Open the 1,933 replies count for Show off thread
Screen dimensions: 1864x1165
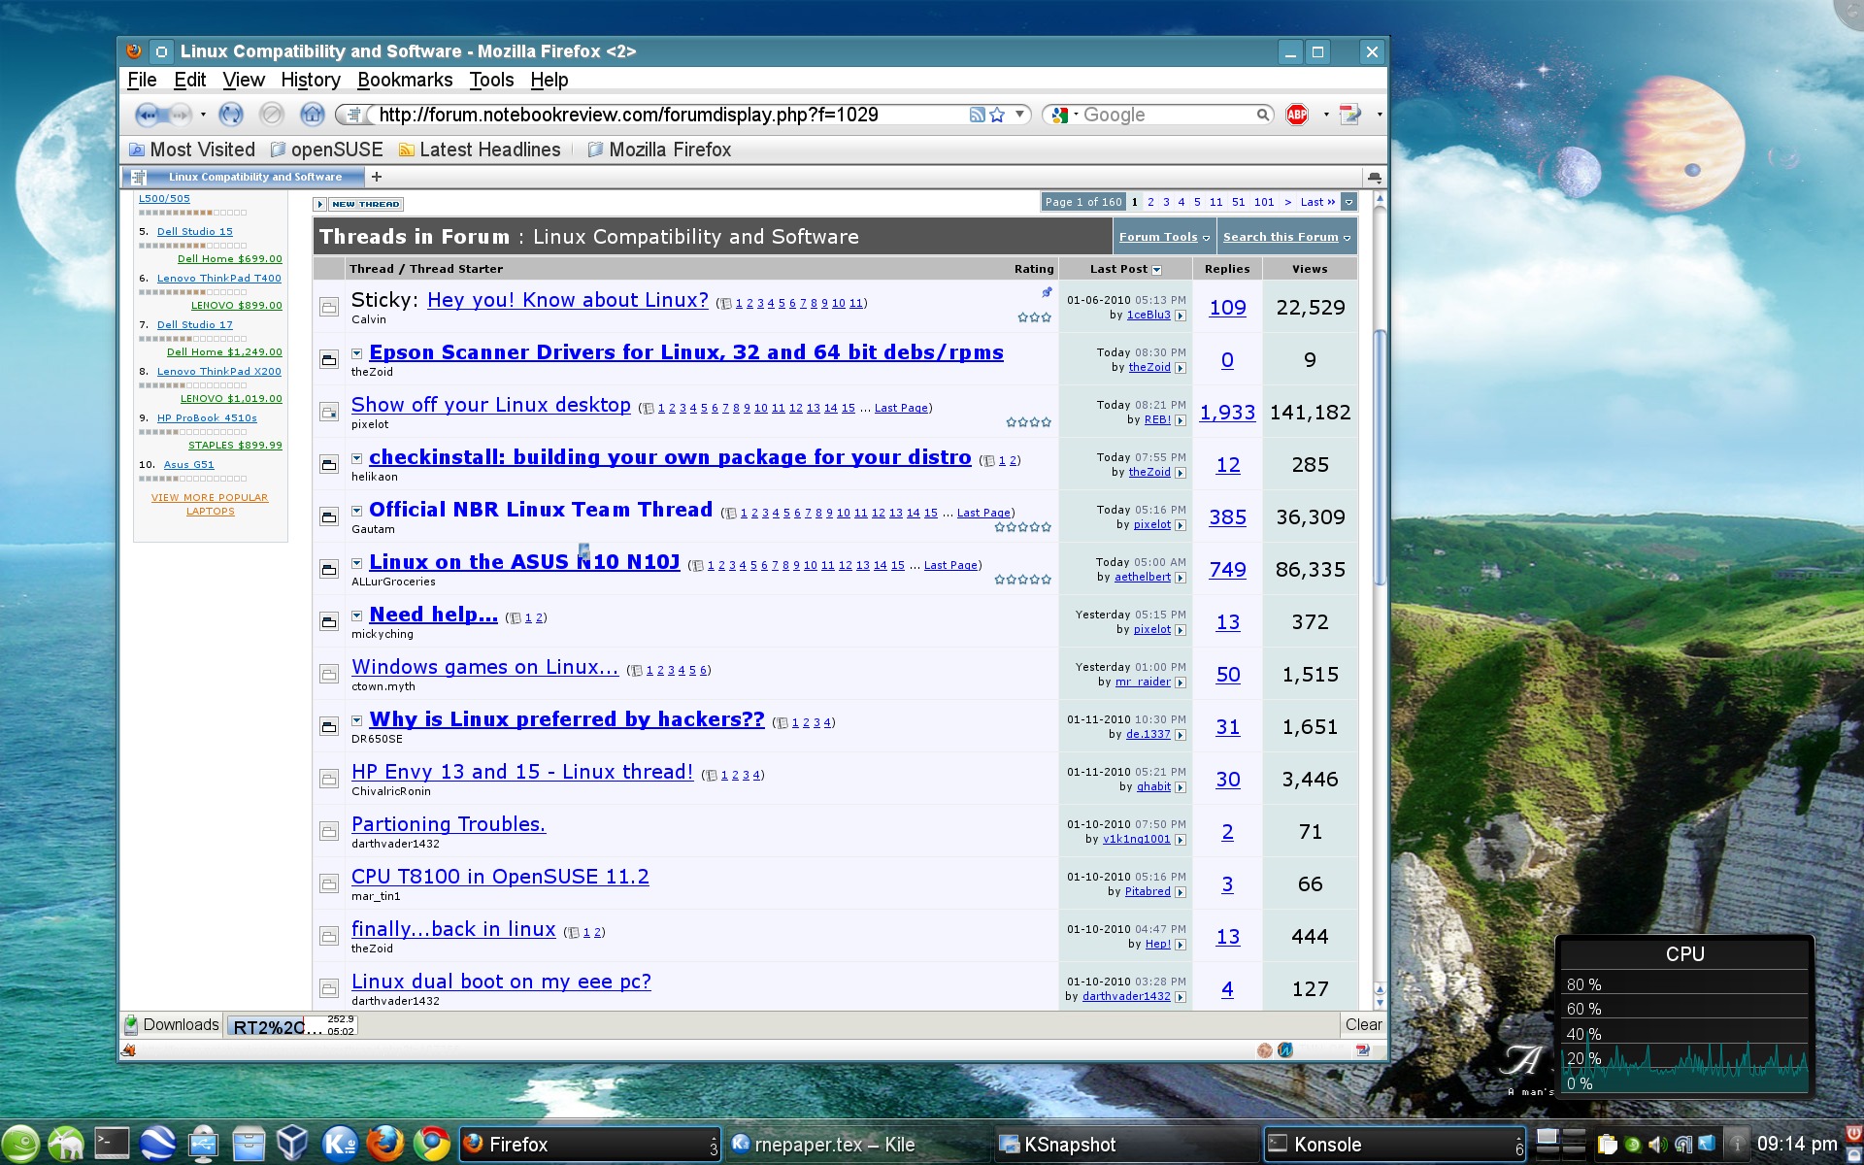click(1227, 413)
